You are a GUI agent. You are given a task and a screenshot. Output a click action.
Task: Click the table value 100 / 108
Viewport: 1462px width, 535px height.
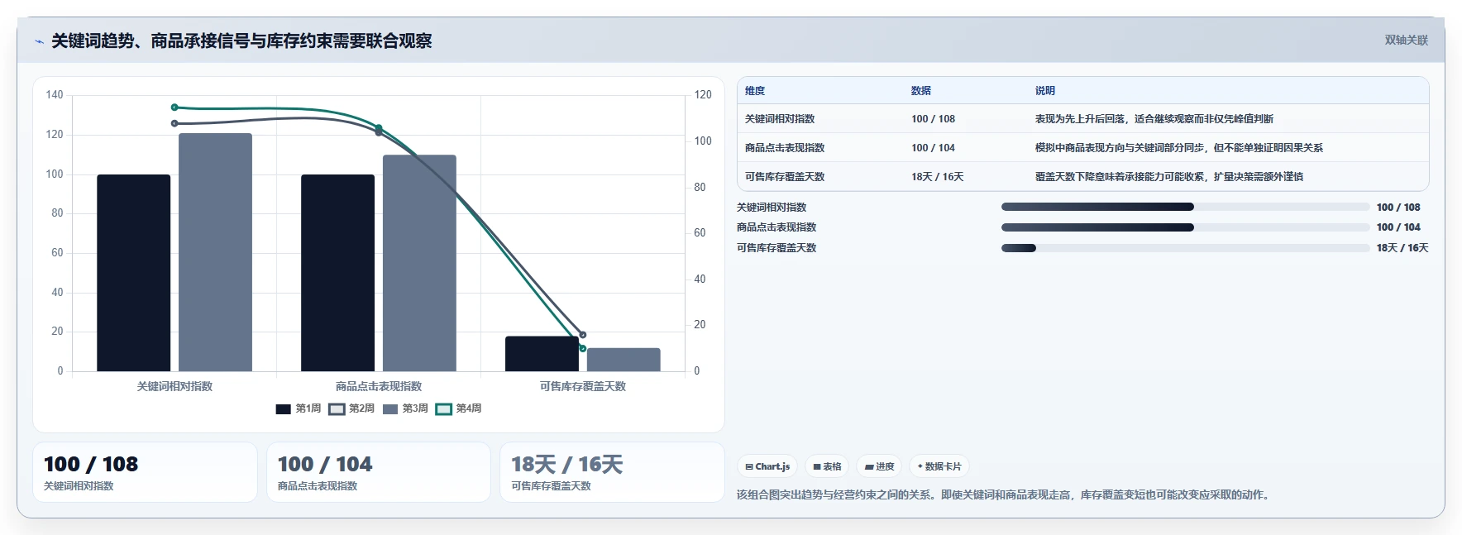point(933,119)
